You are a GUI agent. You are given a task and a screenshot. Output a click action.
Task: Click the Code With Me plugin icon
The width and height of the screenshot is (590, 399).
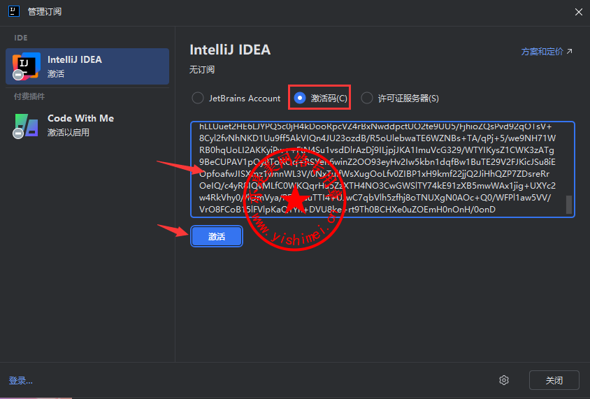coord(26,125)
